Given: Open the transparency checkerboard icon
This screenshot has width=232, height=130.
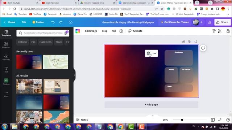Looking at the screenshot, I should [x=220, y=31].
